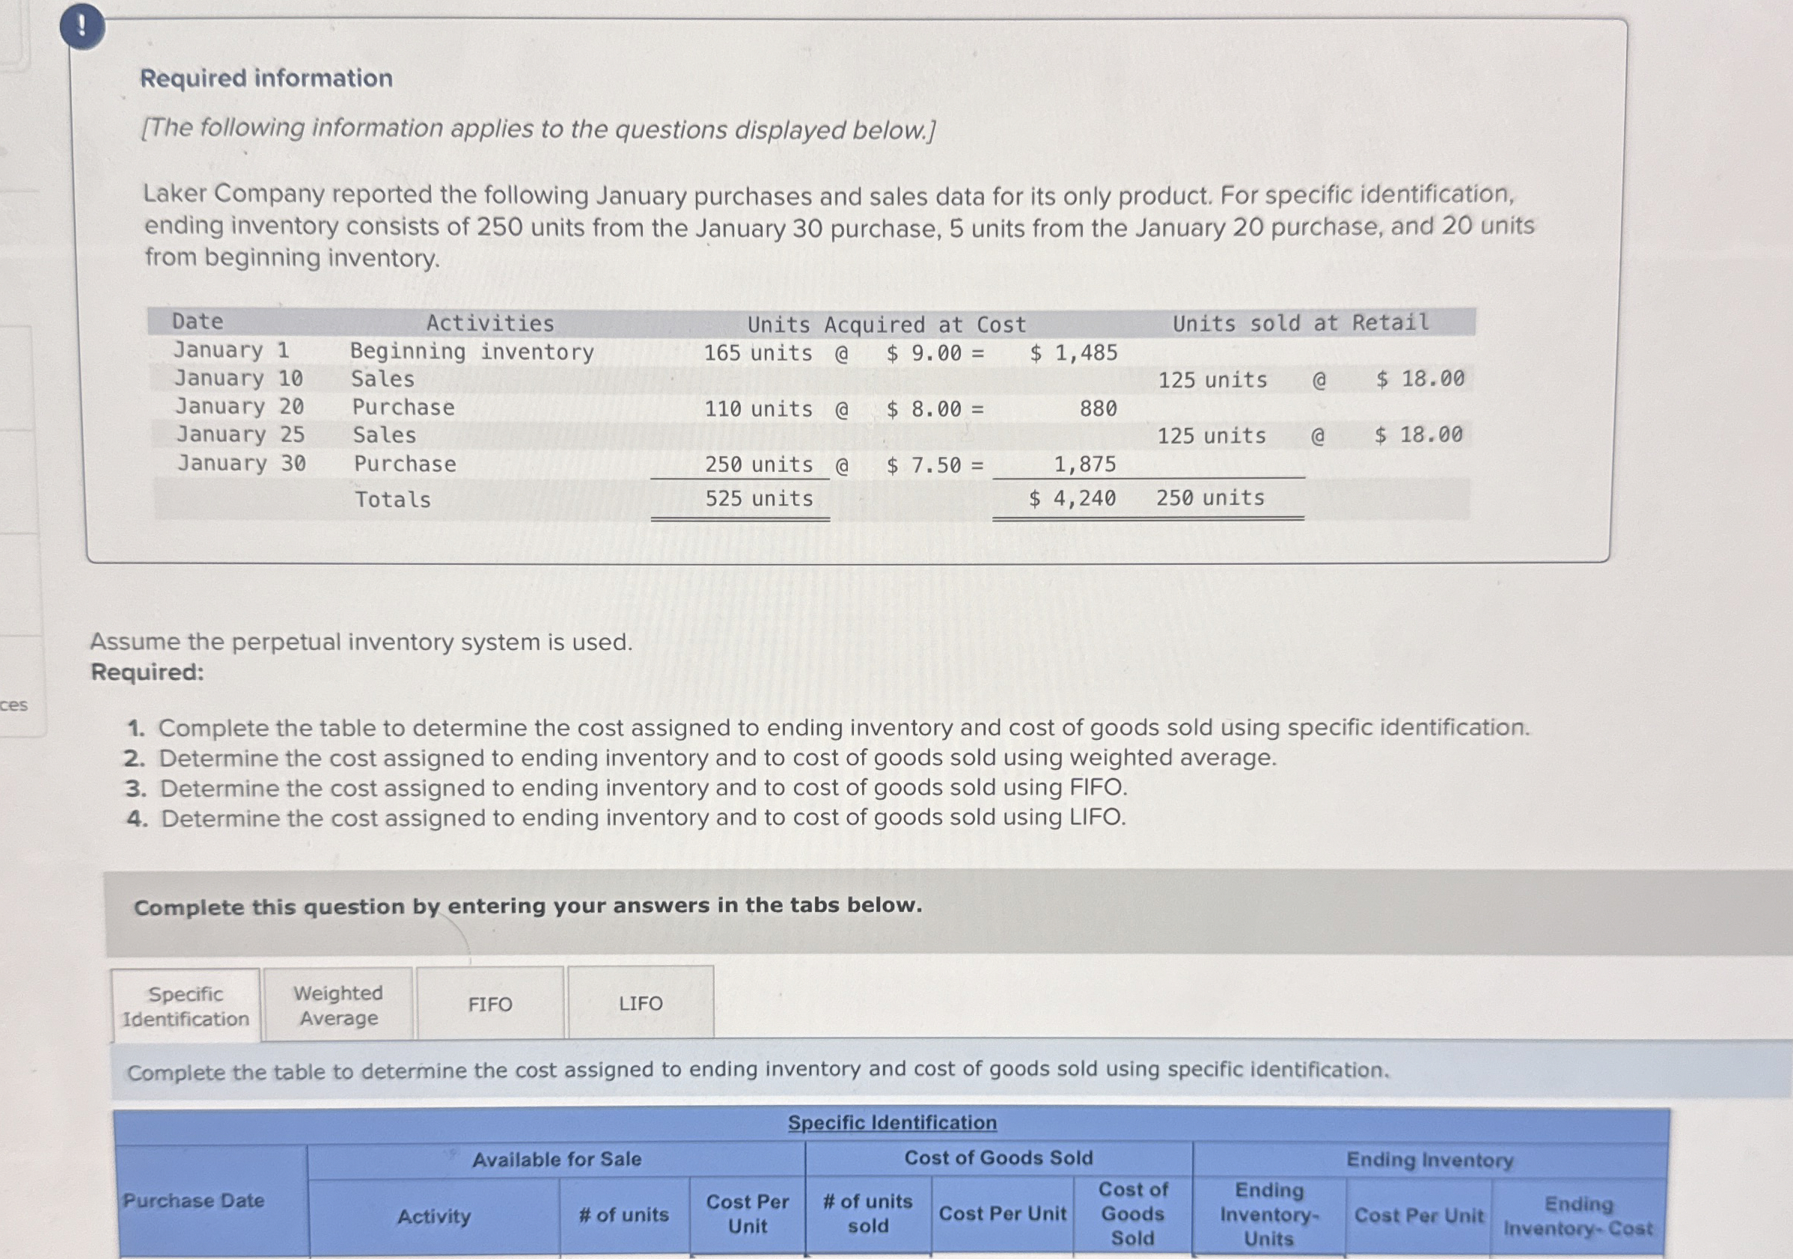Click the Totals row in data table
1793x1259 pixels.
393,500
